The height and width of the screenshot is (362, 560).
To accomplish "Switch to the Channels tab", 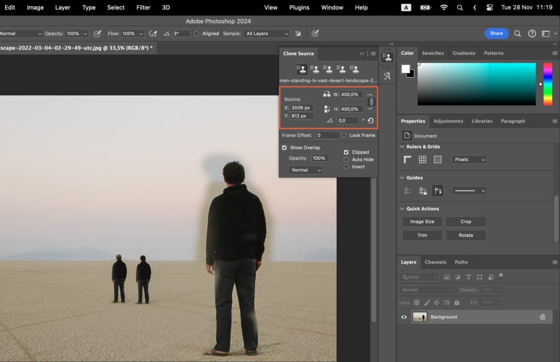I will coord(435,262).
